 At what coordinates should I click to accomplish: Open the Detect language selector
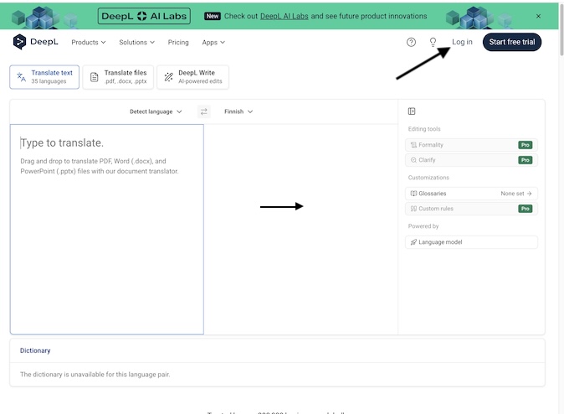(x=156, y=111)
